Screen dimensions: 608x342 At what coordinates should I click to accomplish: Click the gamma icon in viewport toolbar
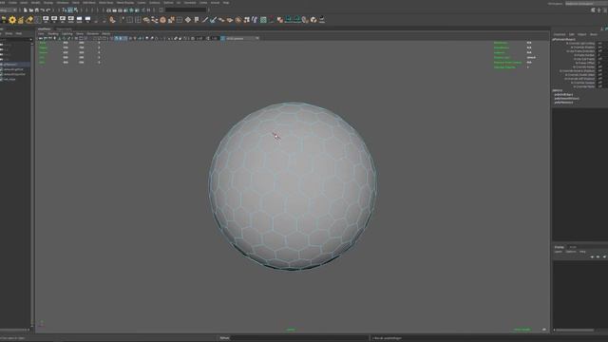[x=208, y=38]
